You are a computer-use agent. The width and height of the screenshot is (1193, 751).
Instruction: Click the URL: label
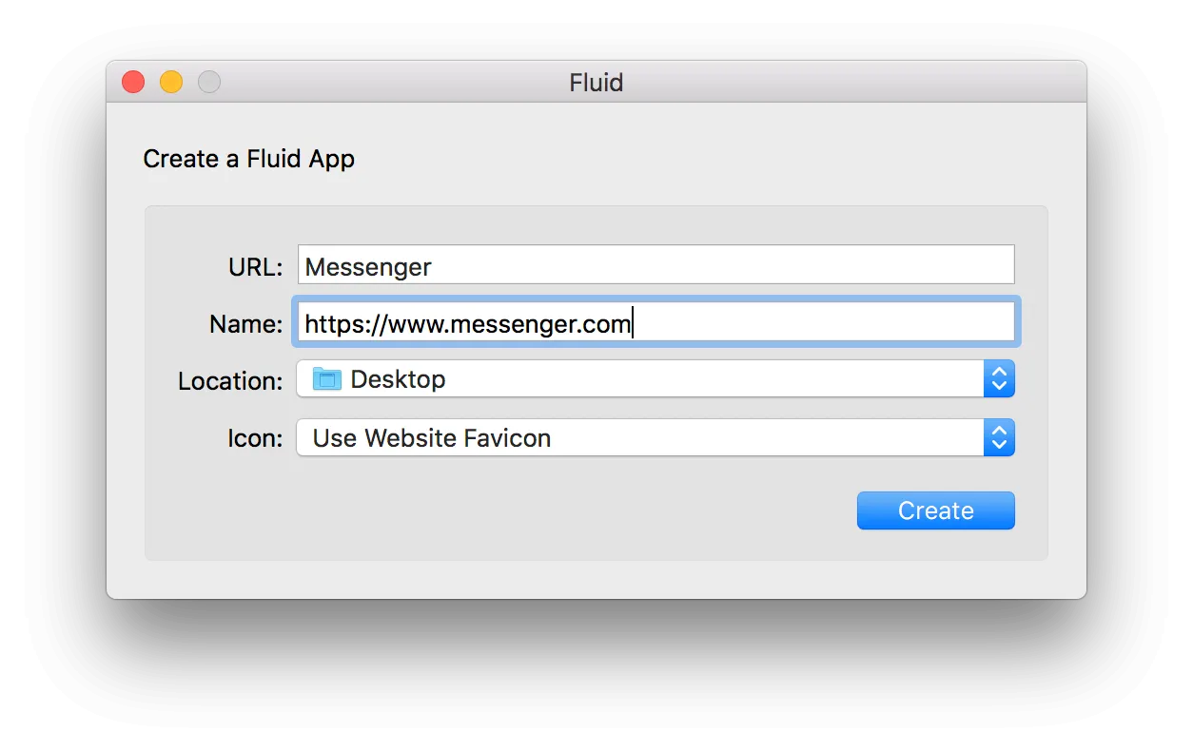click(x=256, y=267)
